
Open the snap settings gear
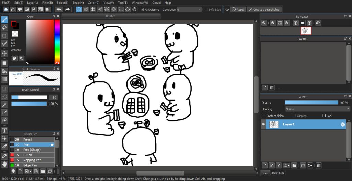click(x=134, y=9)
